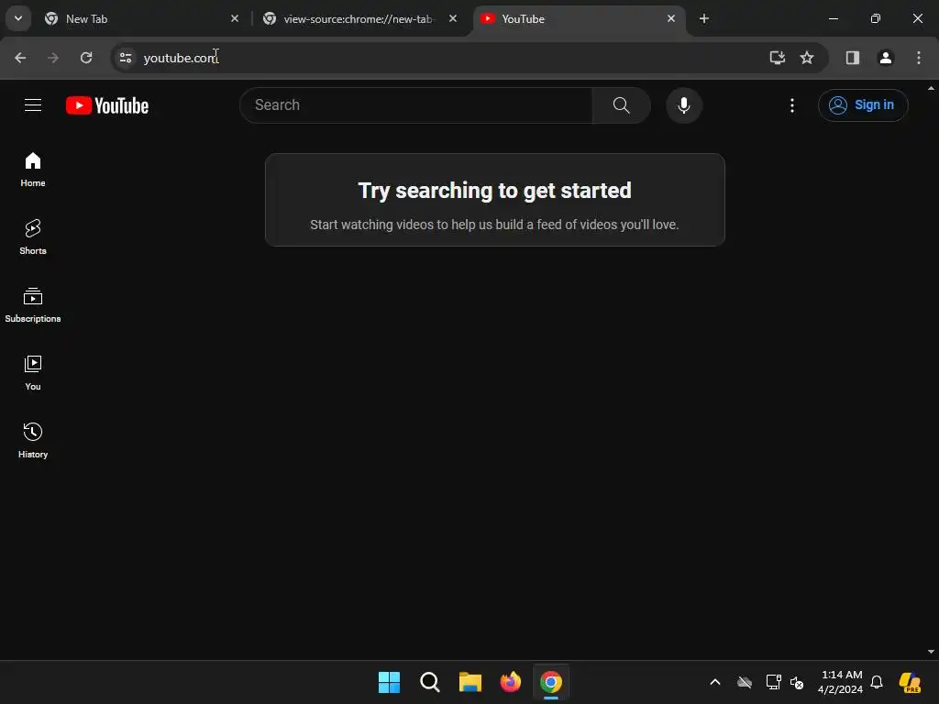View site information icon in address bar
Image resolution: width=939 pixels, height=704 pixels.
pyautogui.click(x=125, y=58)
